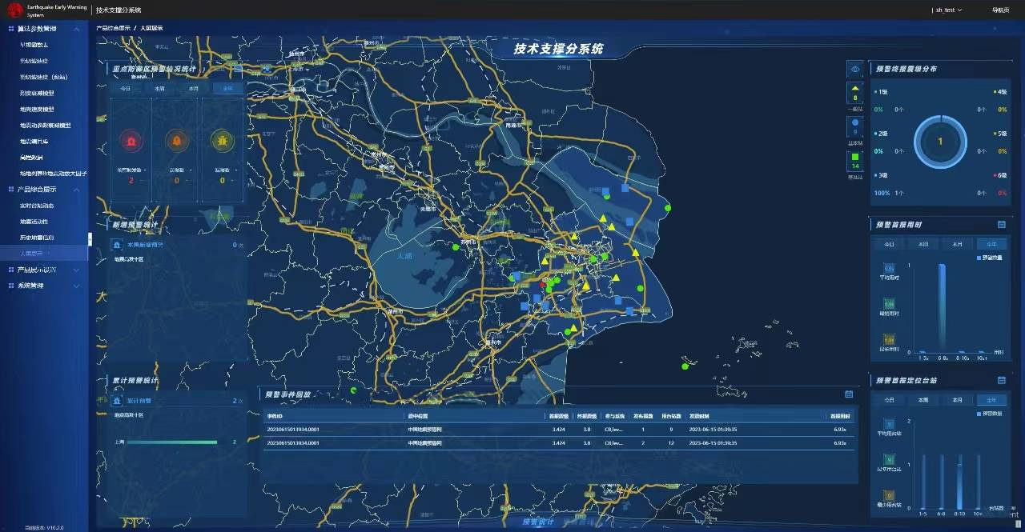Click house icon beside 本周新增情况

point(117,245)
